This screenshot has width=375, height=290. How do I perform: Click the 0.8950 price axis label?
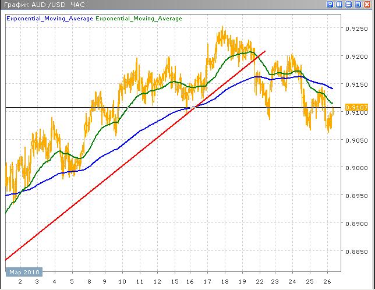355,196
